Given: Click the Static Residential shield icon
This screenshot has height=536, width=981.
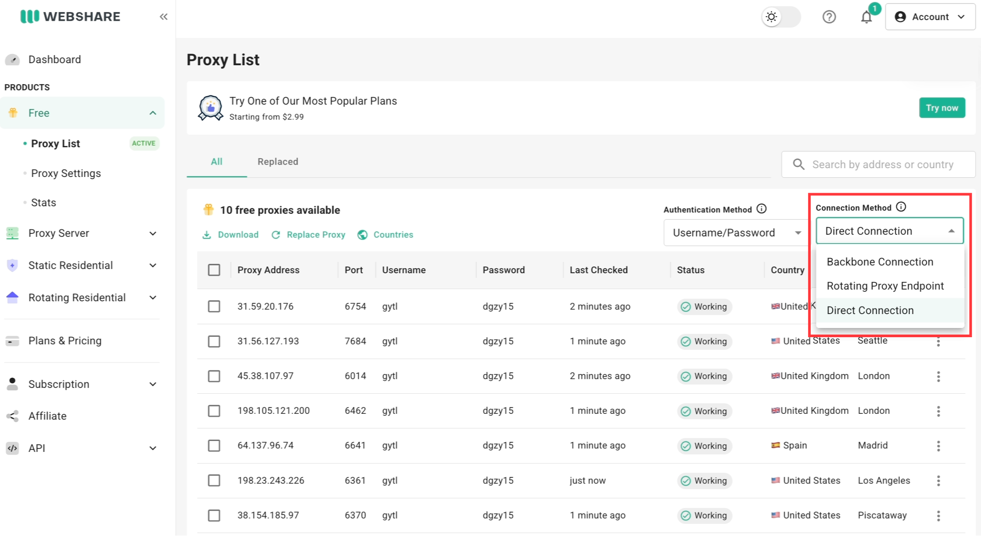Looking at the screenshot, I should [12, 265].
